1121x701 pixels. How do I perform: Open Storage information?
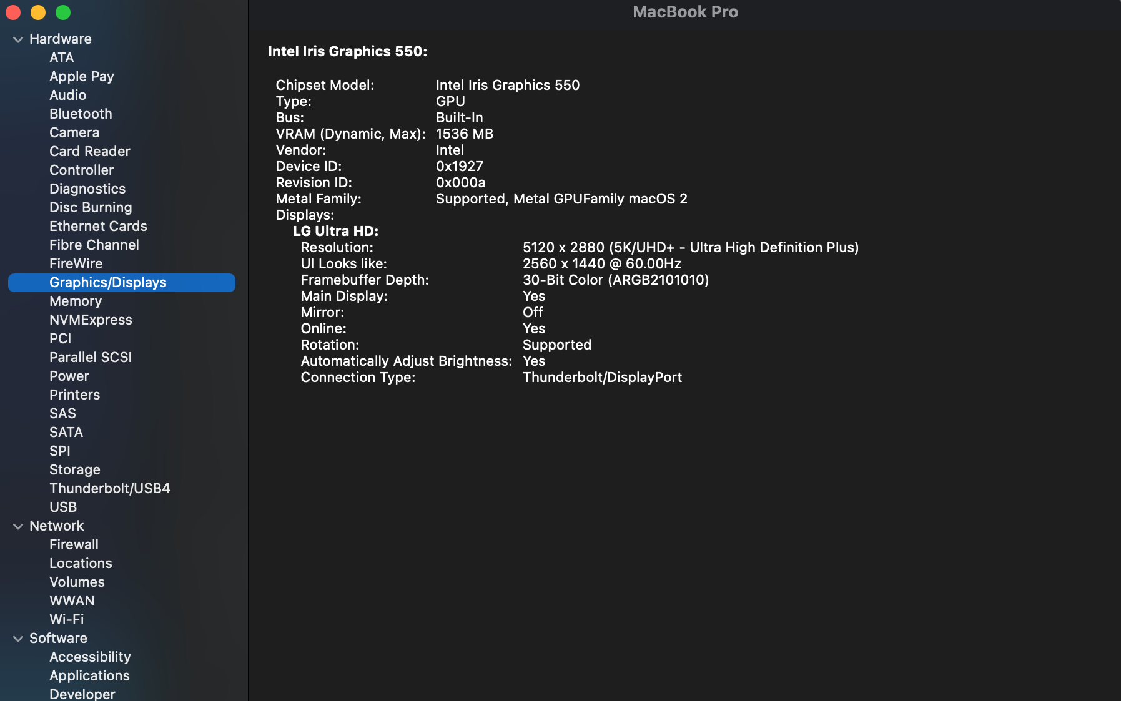pyautogui.click(x=75, y=469)
